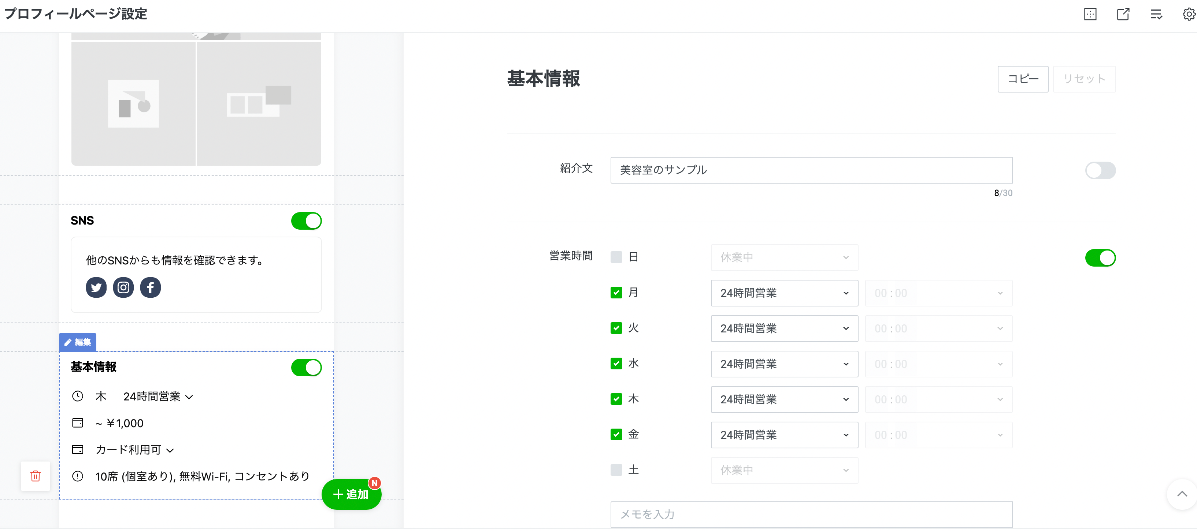The width and height of the screenshot is (1197, 531).
Task: Click the メモを入力 text field
Action: tap(811, 514)
